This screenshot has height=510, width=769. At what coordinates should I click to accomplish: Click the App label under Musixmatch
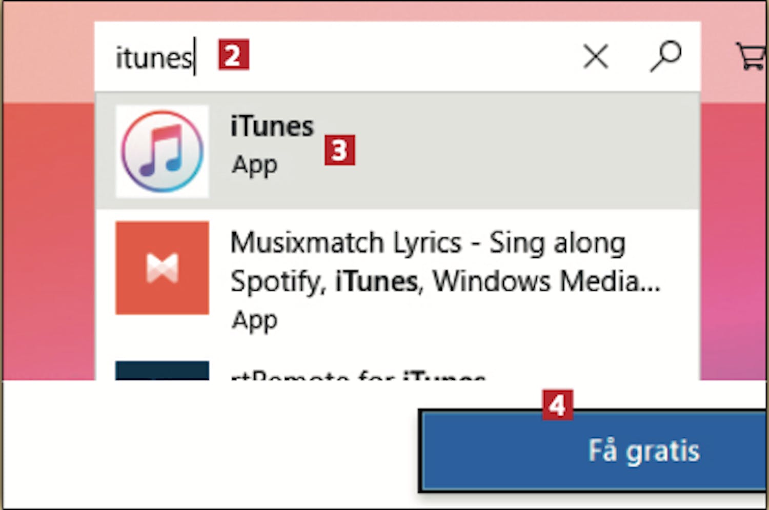[x=254, y=321]
